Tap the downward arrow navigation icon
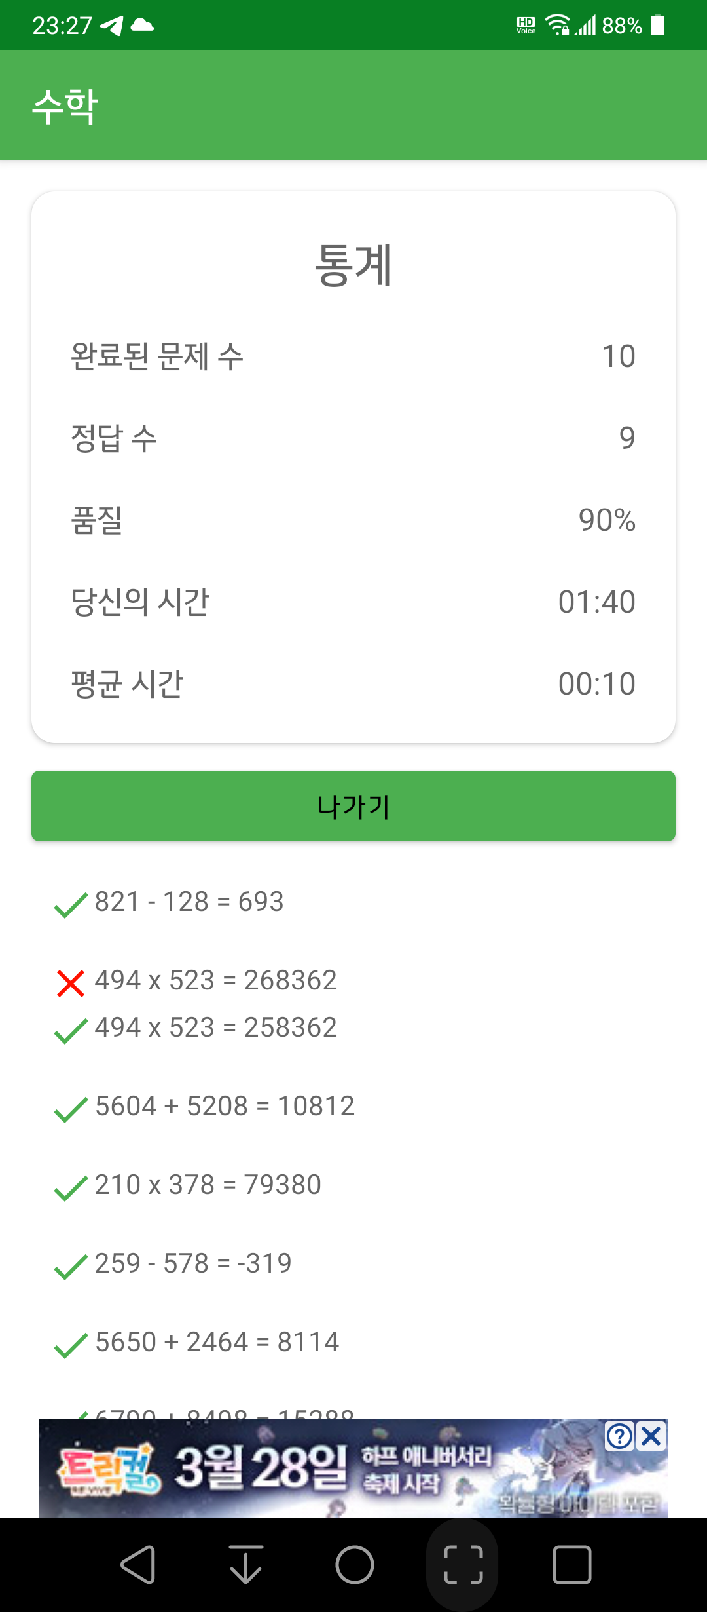This screenshot has width=707, height=1612. pos(246,1565)
